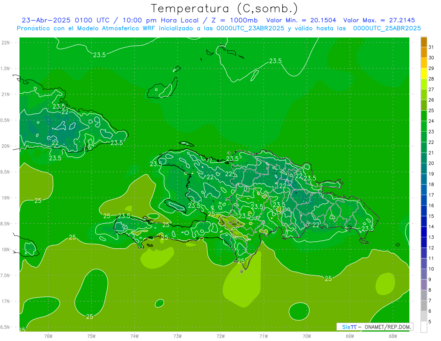The height and width of the screenshot is (341, 441).
Task: Click the colorbar label "24"
Action: point(431,121)
